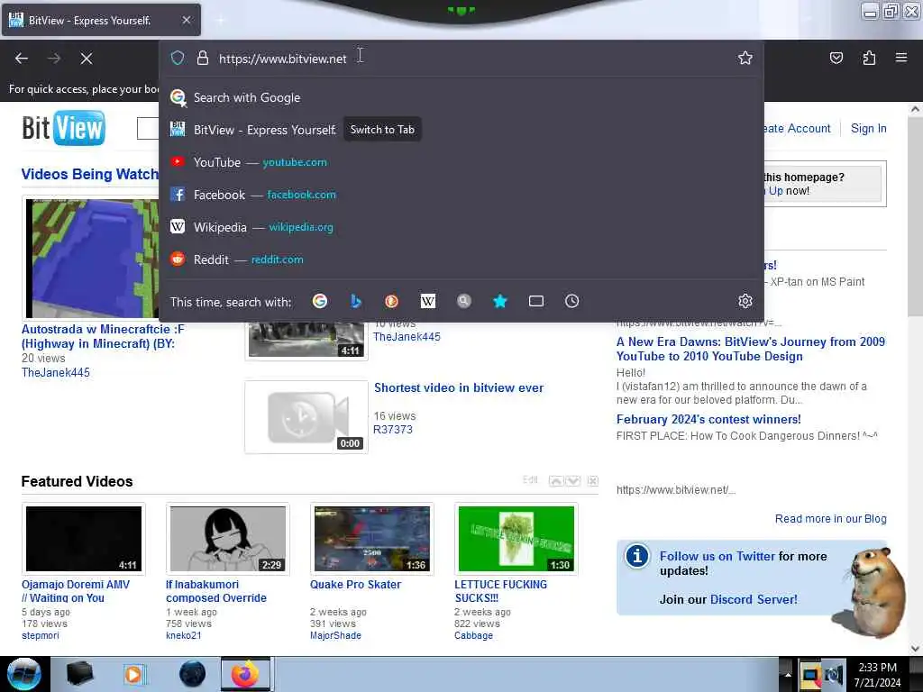Image resolution: width=923 pixels, height=692 pixels.
Task: Open the green lettuce video thumbnail
Action: 516,539
